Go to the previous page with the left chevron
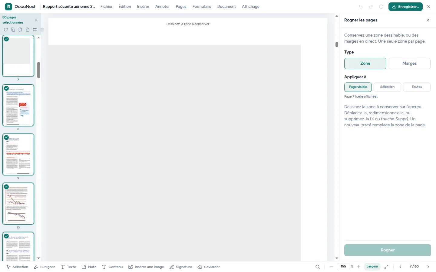The image size is (436, 272). point(400,267)
